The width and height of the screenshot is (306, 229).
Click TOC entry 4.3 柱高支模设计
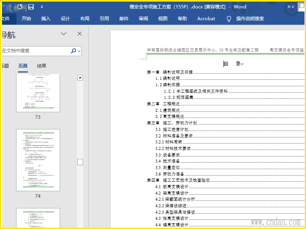pos(172,218)
